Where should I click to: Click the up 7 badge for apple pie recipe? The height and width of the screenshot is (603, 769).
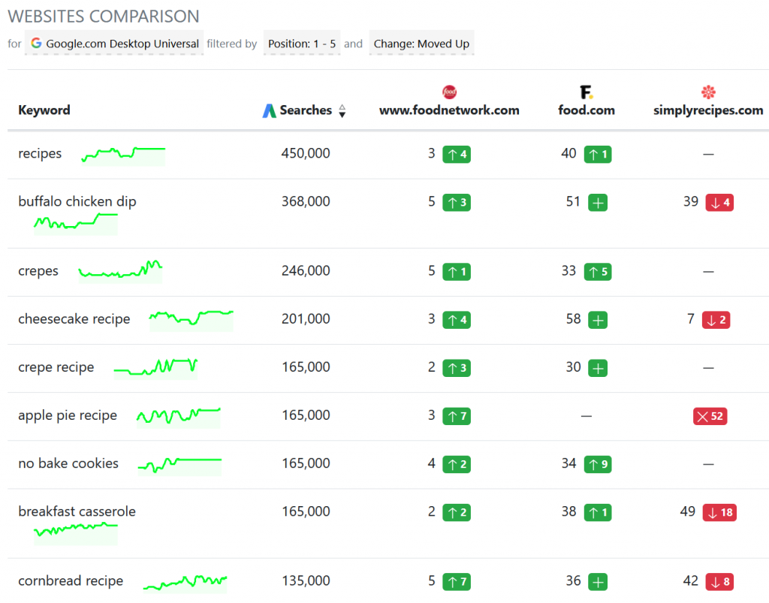pyautogui.click(x=457, y=416)
